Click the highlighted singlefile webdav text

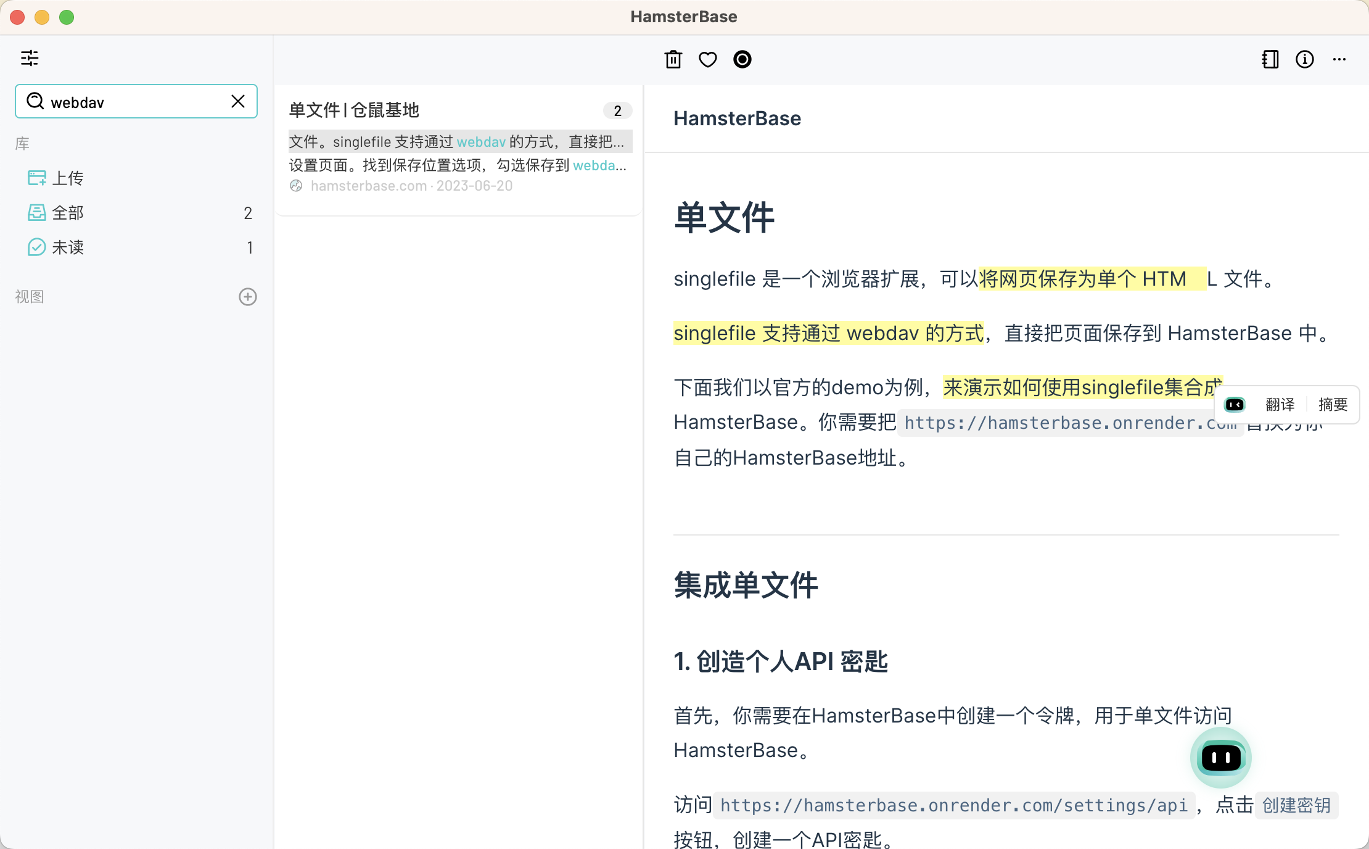828,333
